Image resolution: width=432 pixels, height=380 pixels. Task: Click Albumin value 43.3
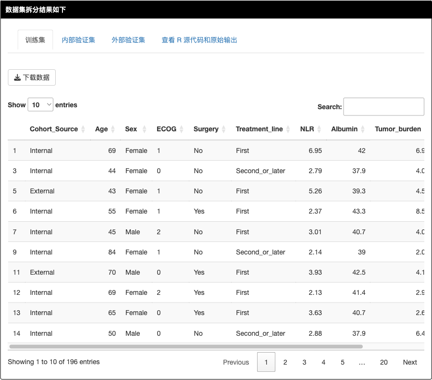358,211
